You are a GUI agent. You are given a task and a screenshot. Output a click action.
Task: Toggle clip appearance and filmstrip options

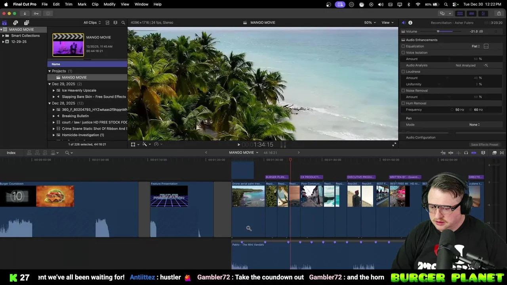tap(115, 23)
